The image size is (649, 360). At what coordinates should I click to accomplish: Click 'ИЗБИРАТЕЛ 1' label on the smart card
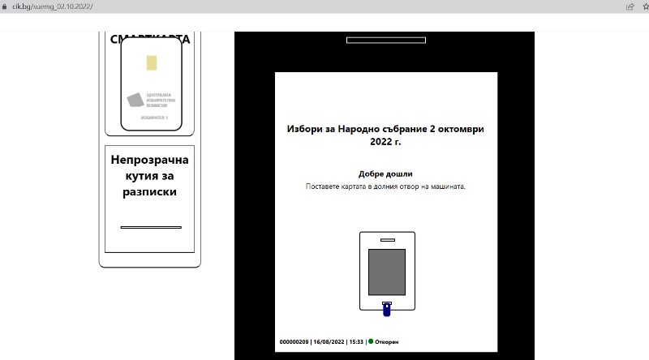point(154,118)
